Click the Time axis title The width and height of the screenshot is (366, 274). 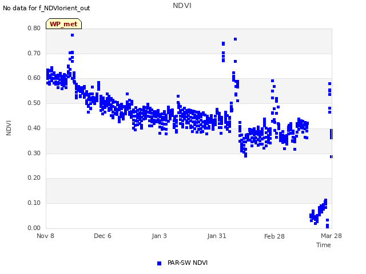pyautogui.click(x=324, y=245)
